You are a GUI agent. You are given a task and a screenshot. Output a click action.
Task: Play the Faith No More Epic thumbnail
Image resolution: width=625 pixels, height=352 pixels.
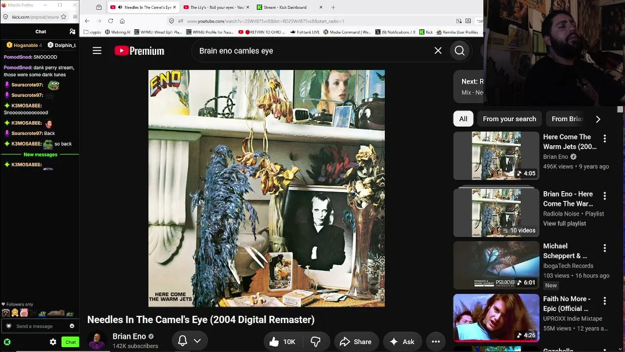pos(496,318)
